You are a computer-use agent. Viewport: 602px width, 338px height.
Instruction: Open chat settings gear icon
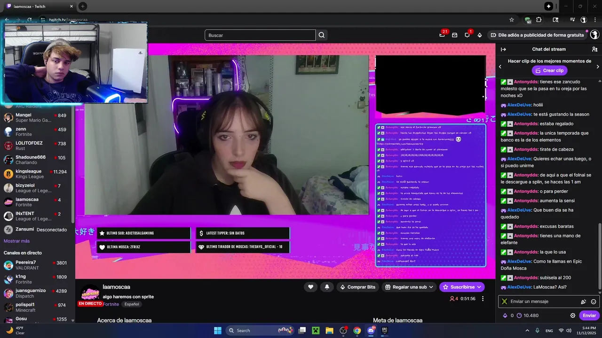(573, 315)
